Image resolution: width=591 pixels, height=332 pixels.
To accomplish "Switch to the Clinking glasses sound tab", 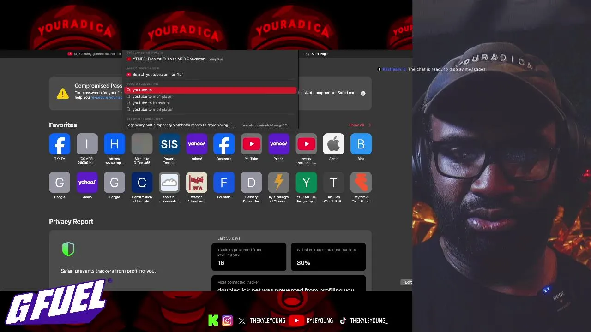I will click(95, 54).
